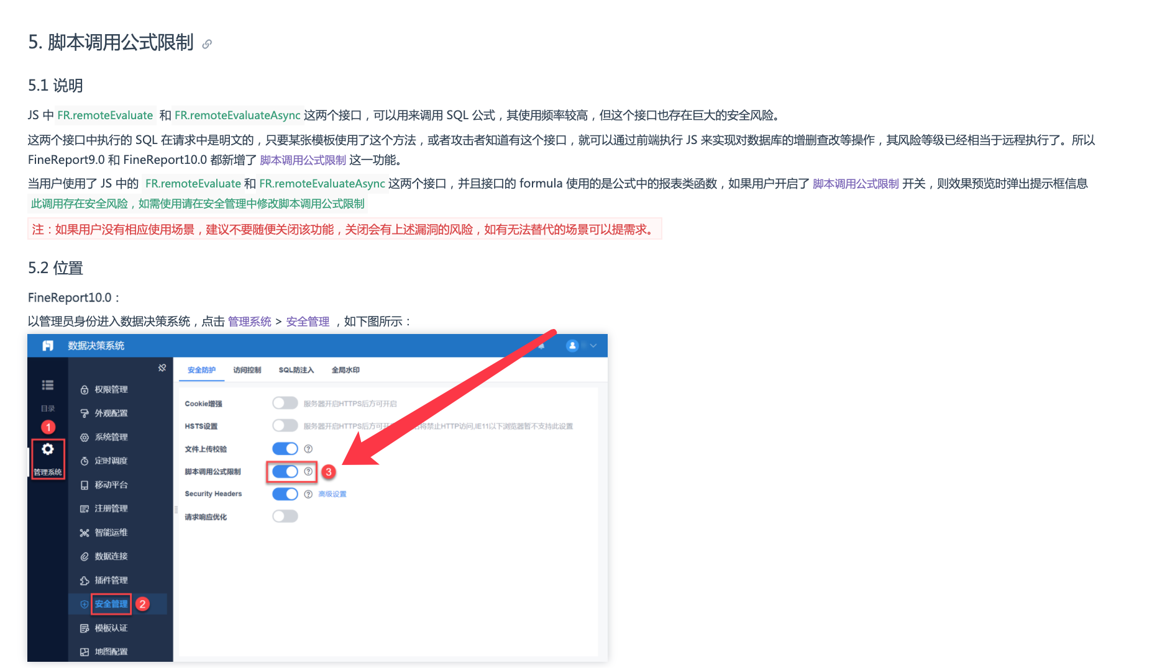Select the 管理系统 gear icon
The height and width of the screenshot is (668, 1152).
click(x=48, y=449)
